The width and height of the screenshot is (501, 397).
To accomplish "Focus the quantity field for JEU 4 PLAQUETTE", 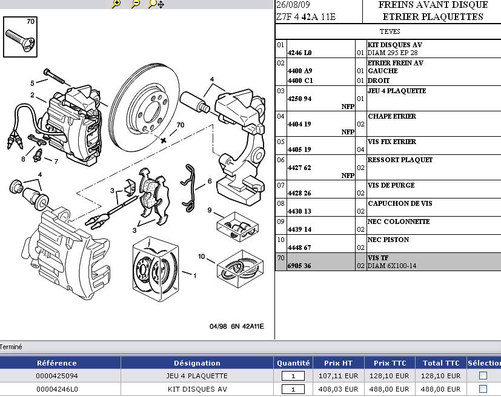I will [293, 376].
